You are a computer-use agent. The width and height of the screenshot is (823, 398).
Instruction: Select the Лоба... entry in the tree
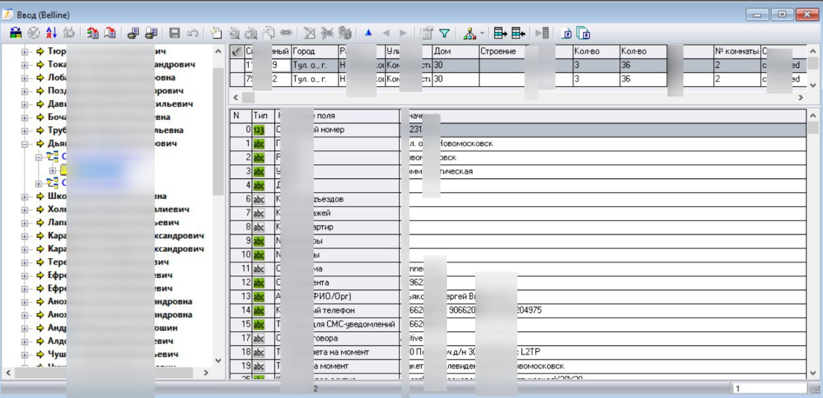pos(58,78)
